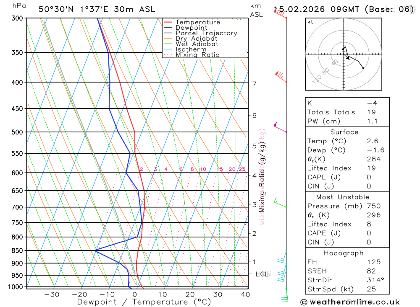Click the red wind barb at 400 hPa
The width and height of the screenshot is (420, 307).
coord(281,77)
